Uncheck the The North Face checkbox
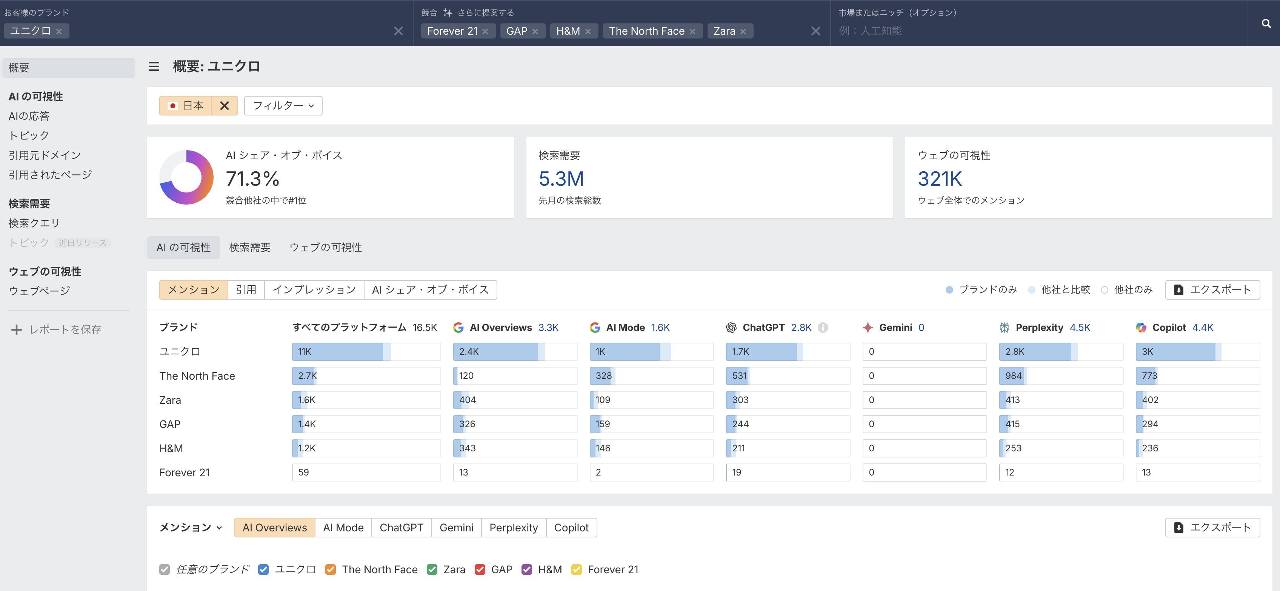Viewport: 1280px width, 591px height. [x=331, y=569]
